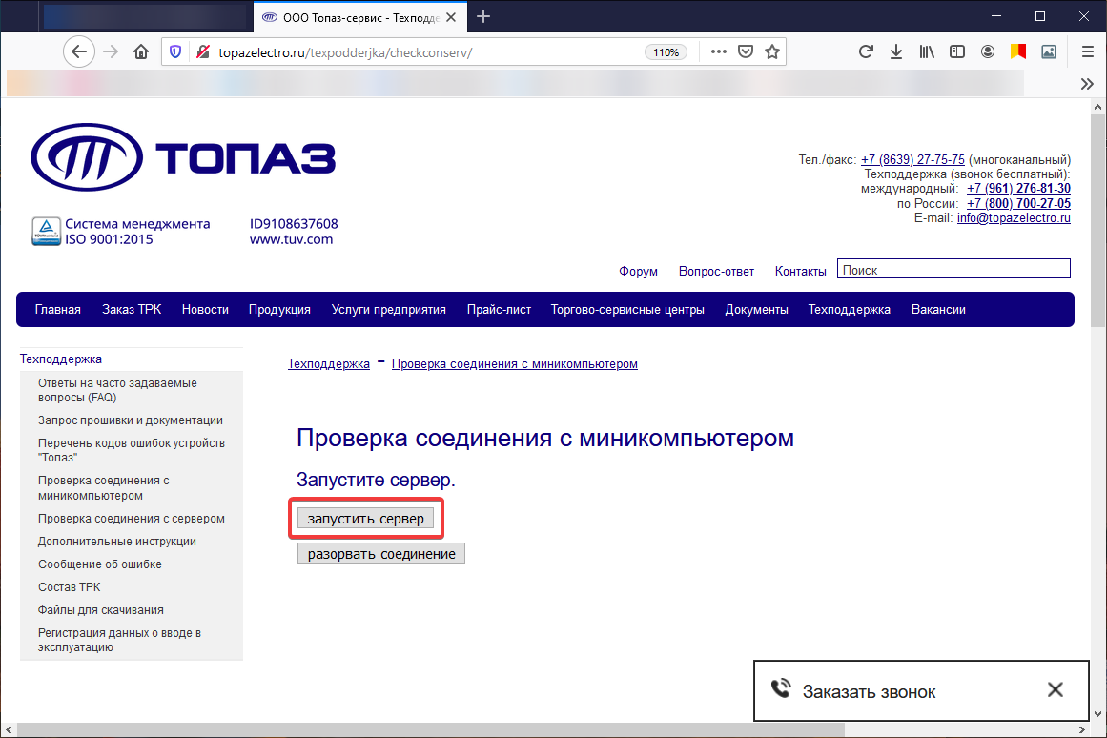This screenshot has height=738, width=1107.
Task: Click the horizontal scrollbar thumb at the bottom
Action: click(x=430, y=729)
